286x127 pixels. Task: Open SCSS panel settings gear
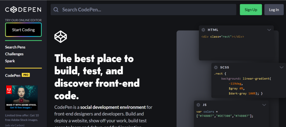[216, 67]
